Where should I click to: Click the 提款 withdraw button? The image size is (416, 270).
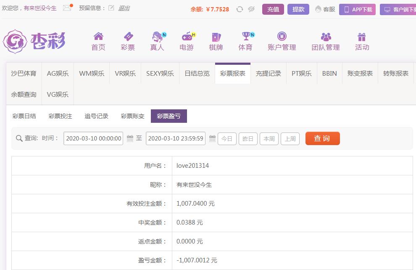click(x=298, y=9)
